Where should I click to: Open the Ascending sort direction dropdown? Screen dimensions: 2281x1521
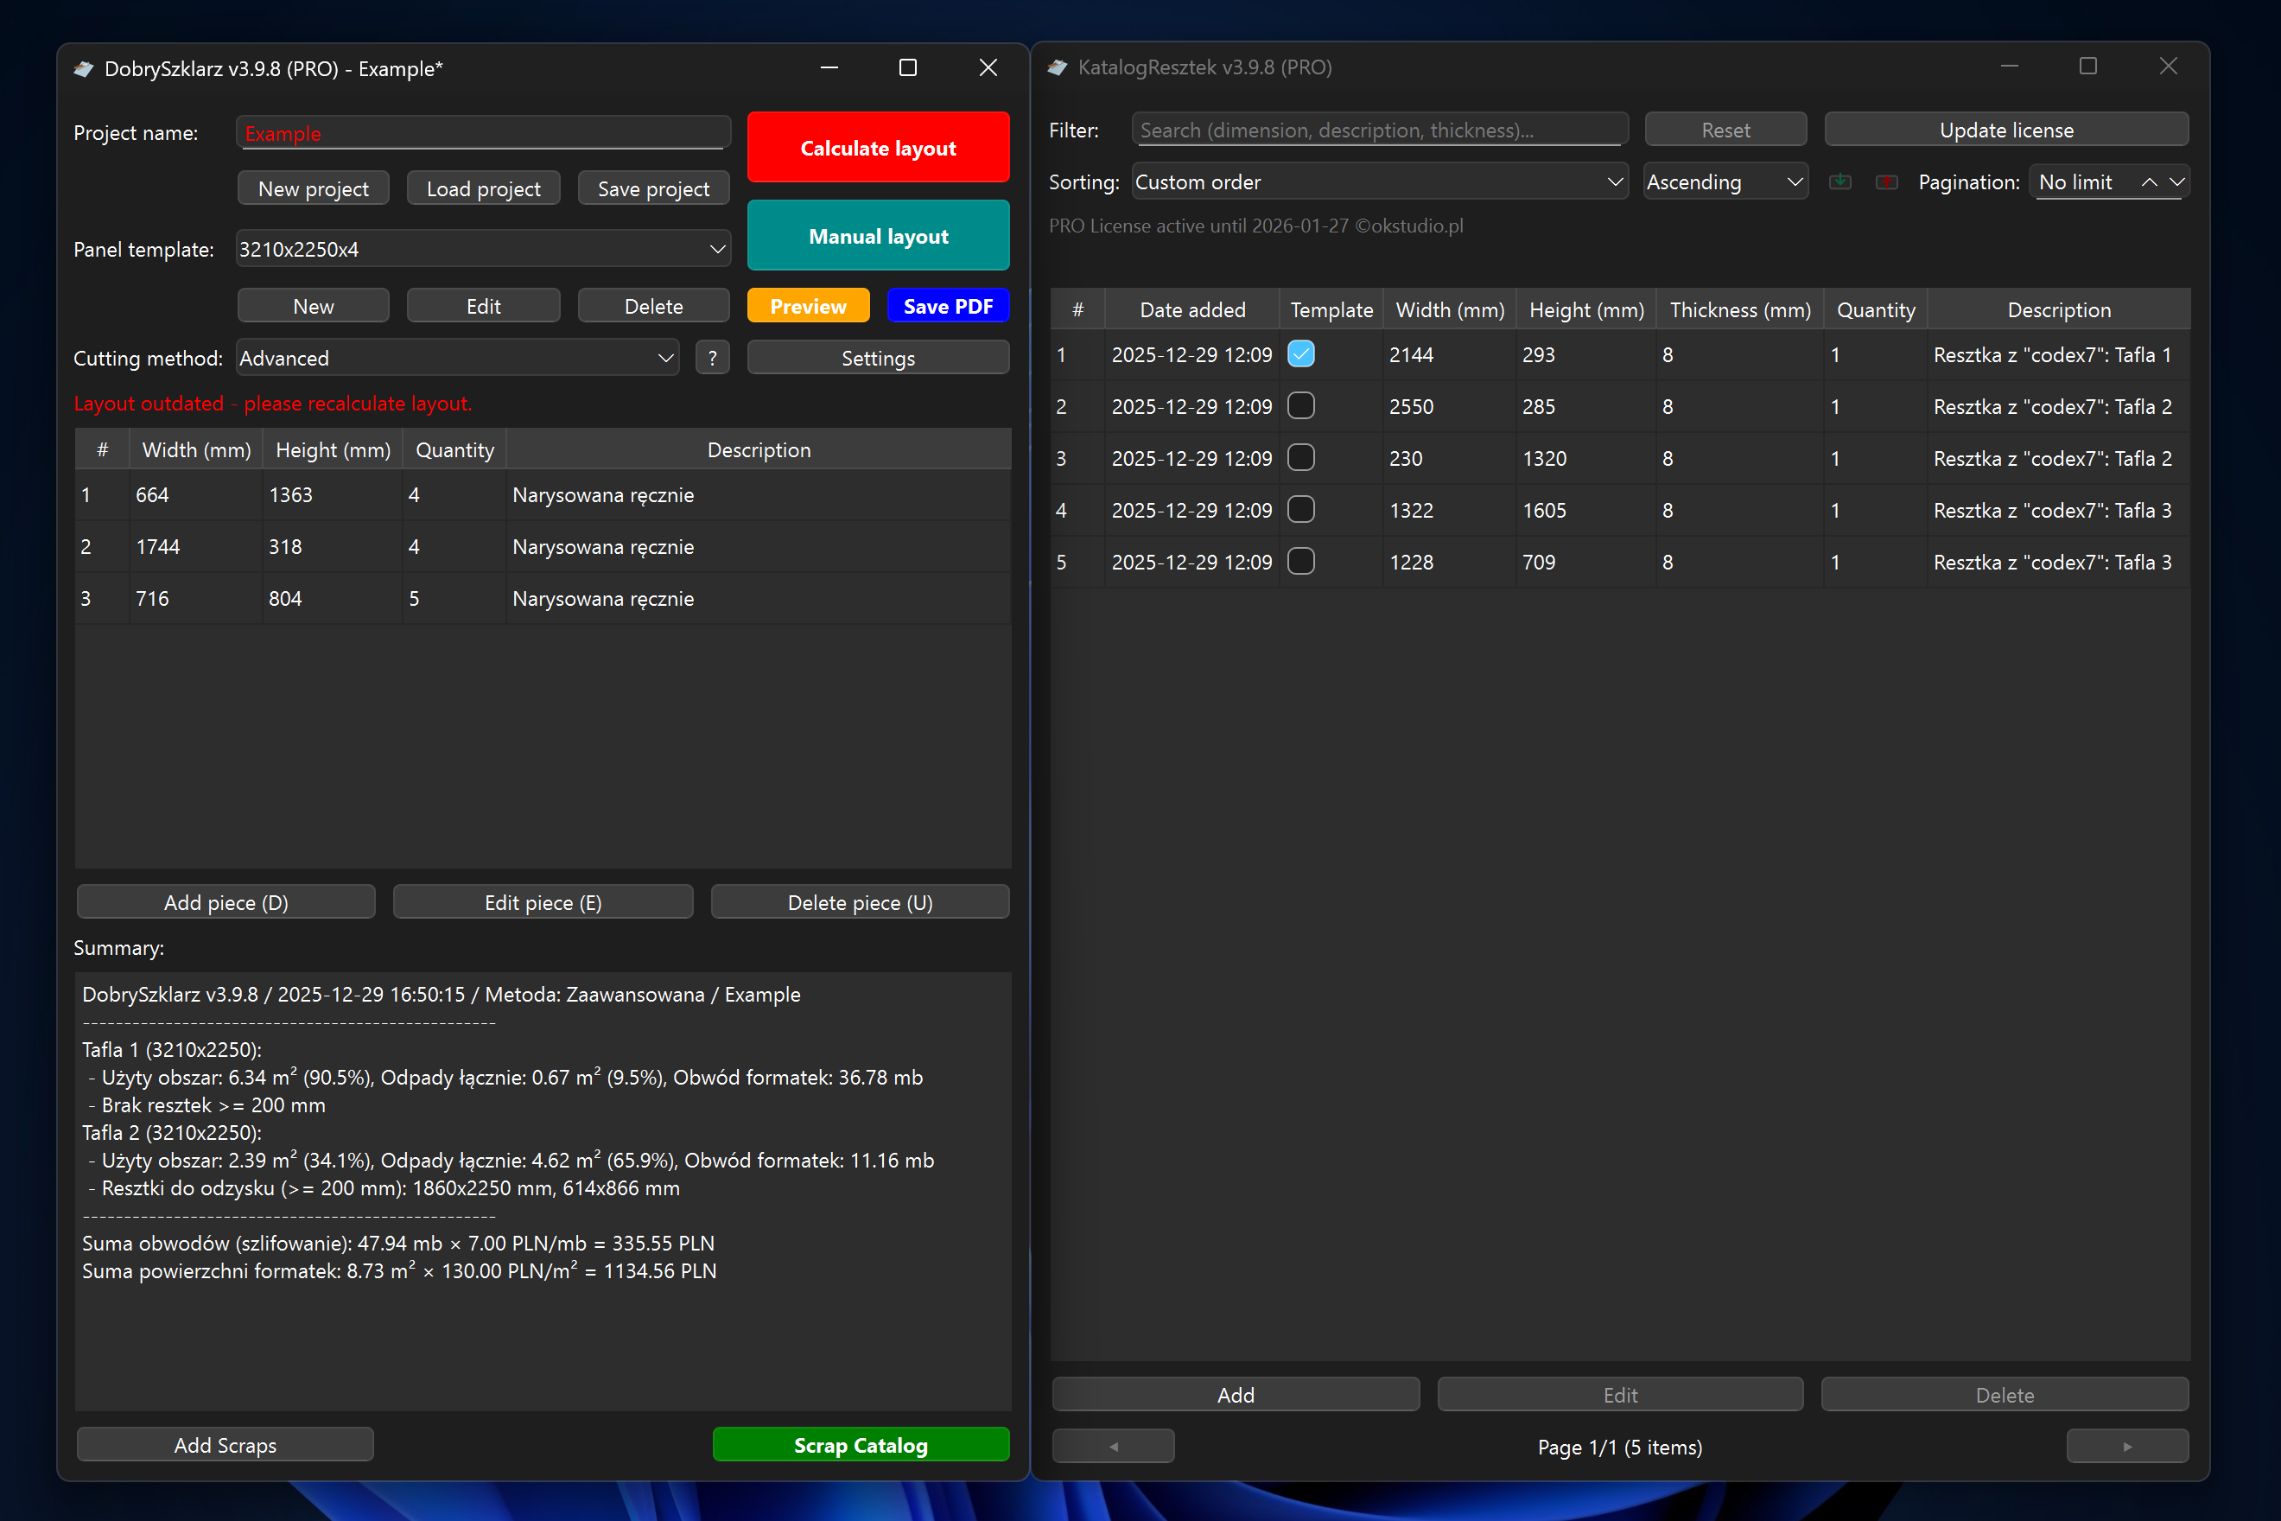[1725, 181]
